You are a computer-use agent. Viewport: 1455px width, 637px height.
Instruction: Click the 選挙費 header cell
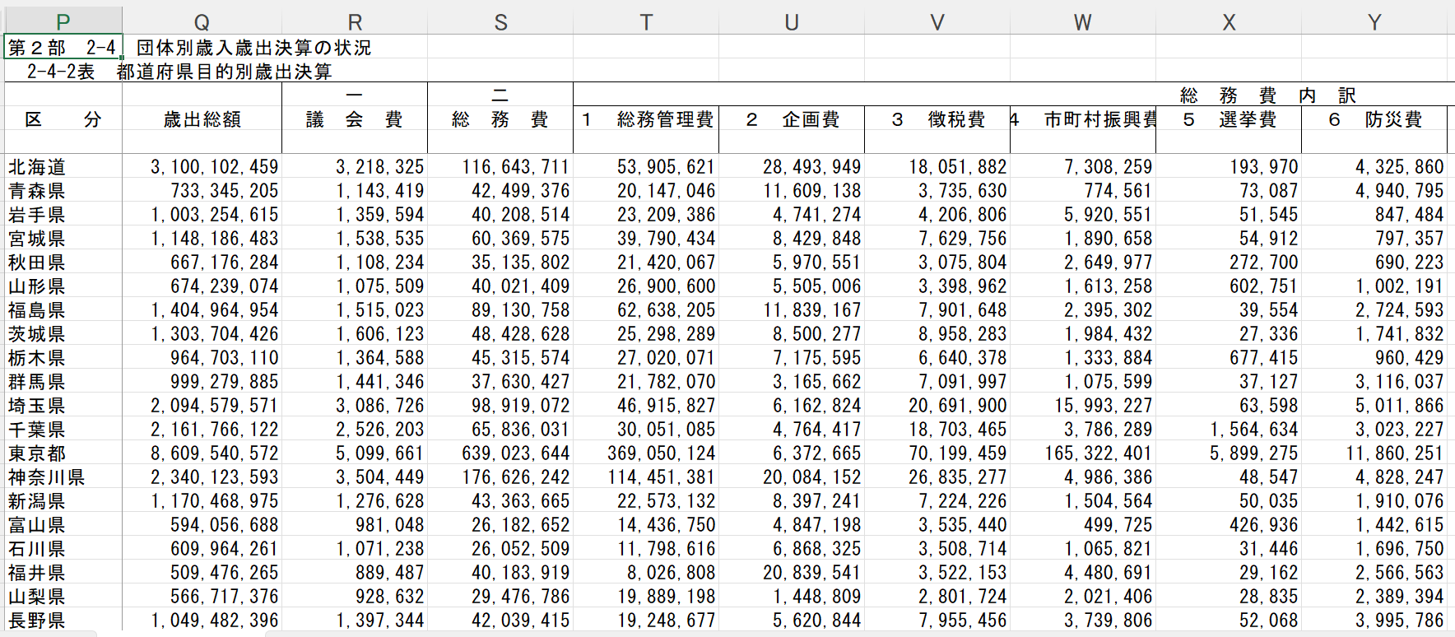[1229, 119]
